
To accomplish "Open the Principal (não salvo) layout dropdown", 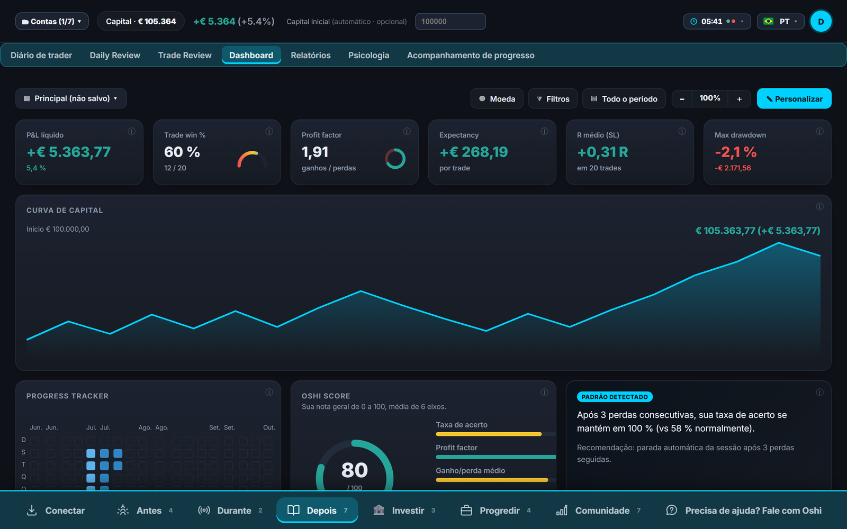I will point(71,98).
